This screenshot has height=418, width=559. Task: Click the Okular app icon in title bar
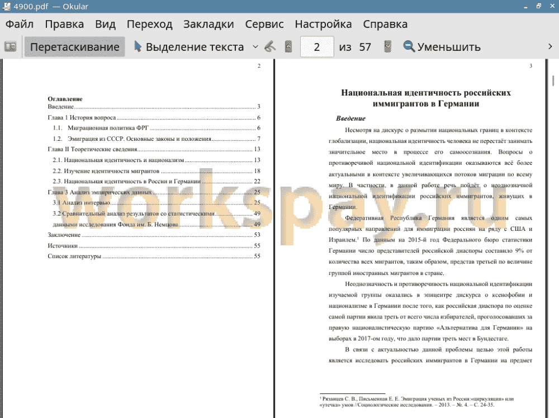click(x=6, y=6)
